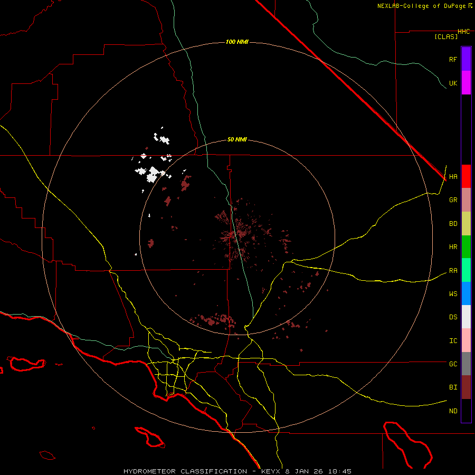Image resolution: width=475 pixels, height=475 pixels.
Task: Click the 50 NMI range ring label
Action: pyautogui.click(x=237, y=139)
